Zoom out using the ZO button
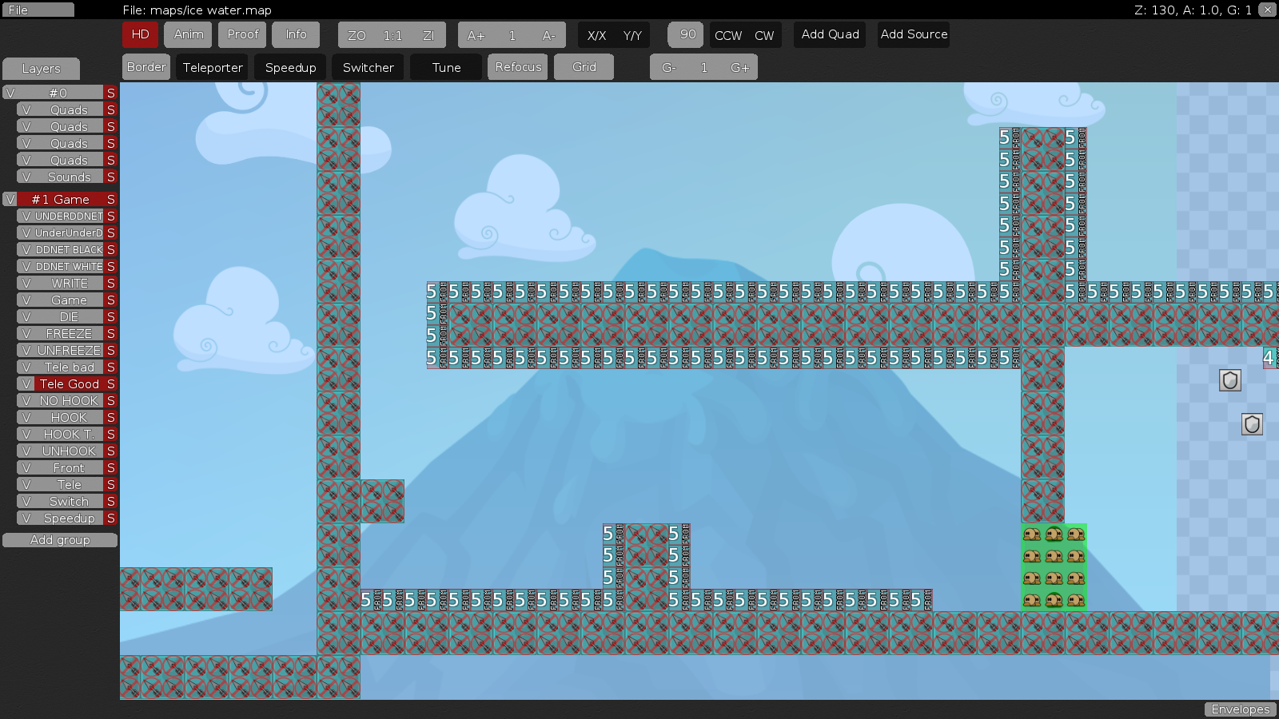The width and height of the screenshot is (1279, 719). 357,34
